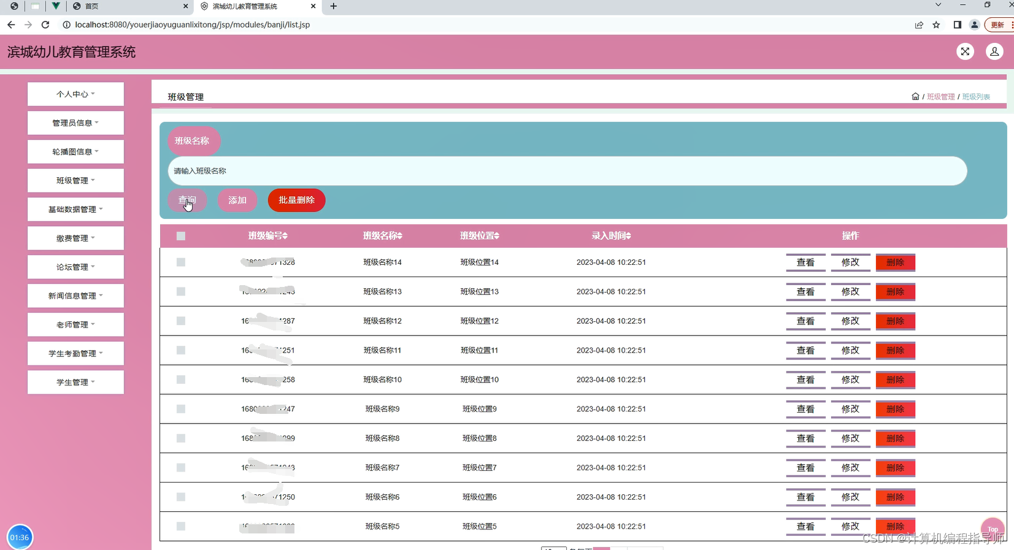
Task: Click the 班级管理 breadcrumb link
Action: tap(940, 97)
